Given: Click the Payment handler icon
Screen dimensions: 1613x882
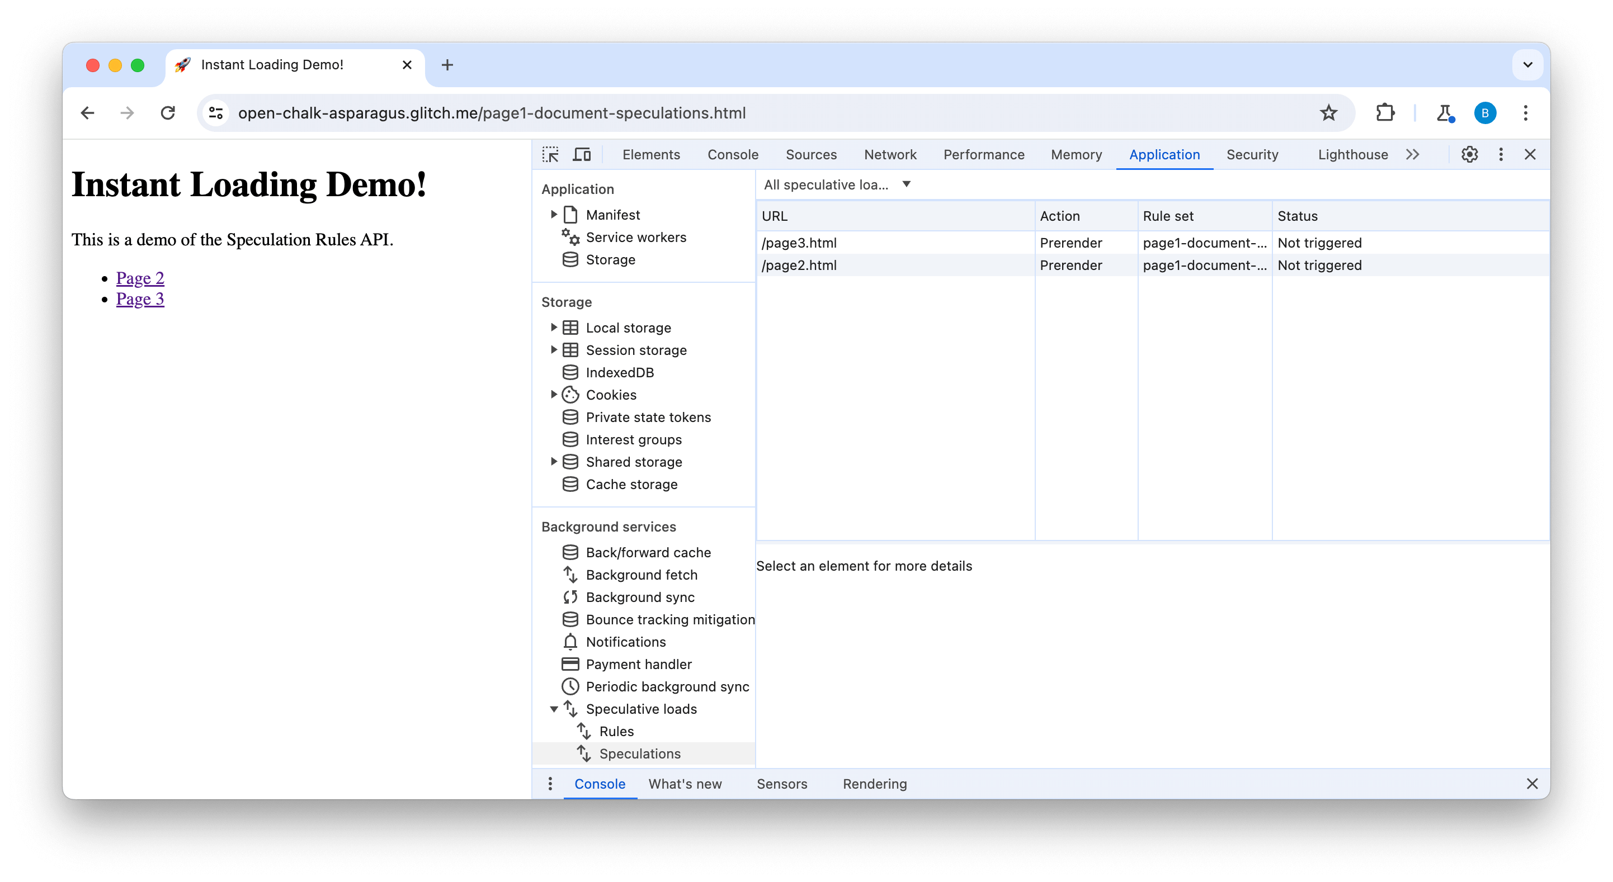Looking at the screenshot, I should point(569,663).
